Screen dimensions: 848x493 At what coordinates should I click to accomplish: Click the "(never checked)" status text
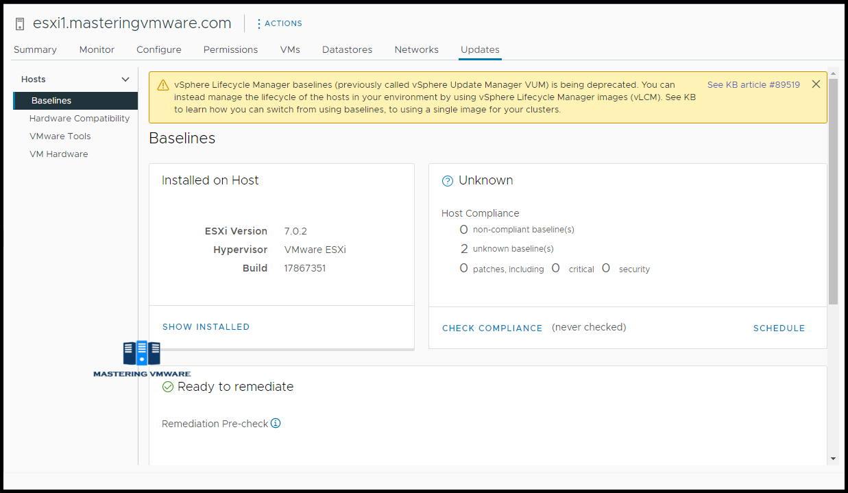coord(589,327)
